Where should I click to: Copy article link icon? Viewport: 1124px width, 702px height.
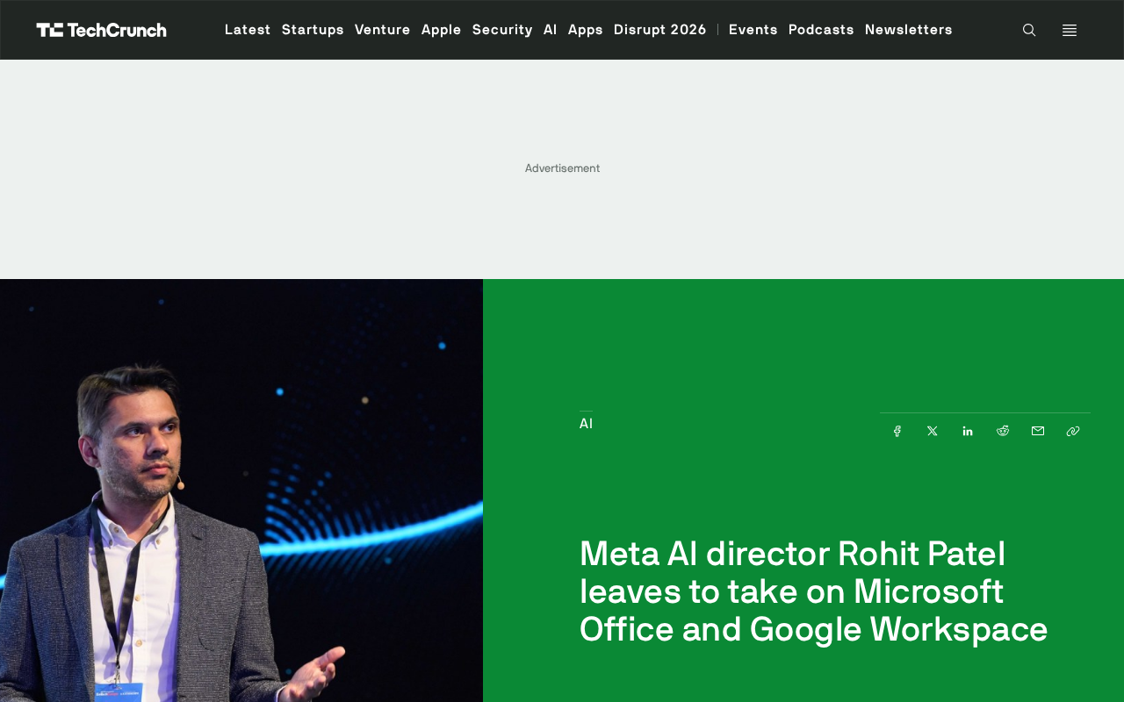point(1073,431)
